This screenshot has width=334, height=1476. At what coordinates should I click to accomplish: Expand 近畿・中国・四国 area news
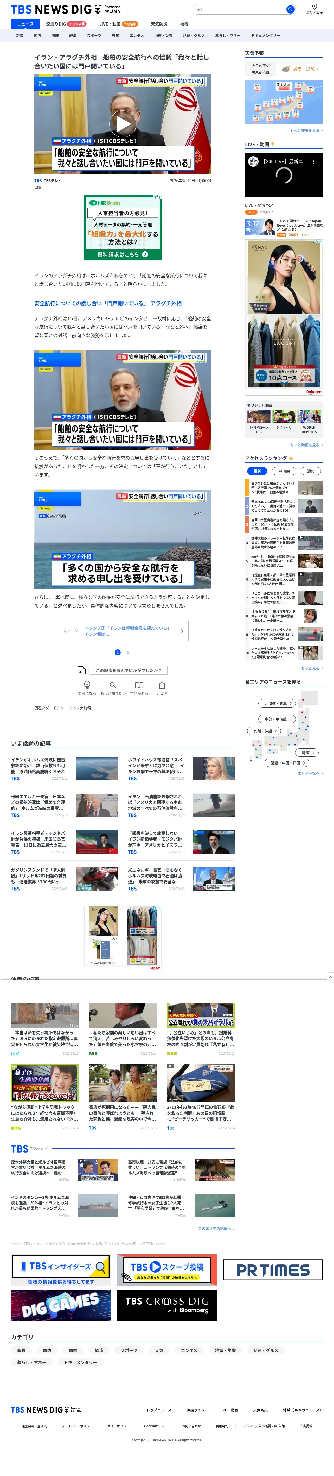pyautogui.click(x=287, y=763)
